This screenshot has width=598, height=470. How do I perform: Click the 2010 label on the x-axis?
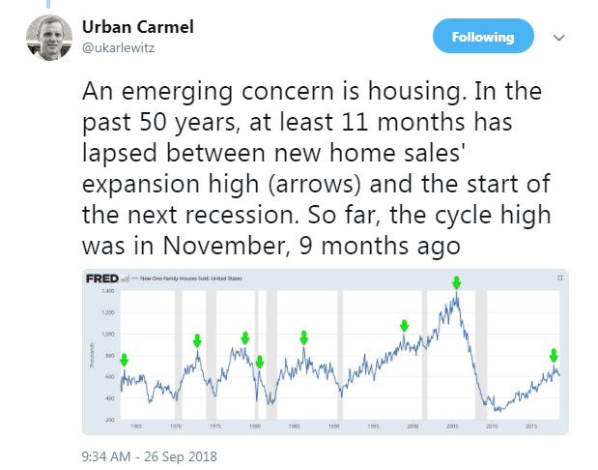(x=492, y=426)
